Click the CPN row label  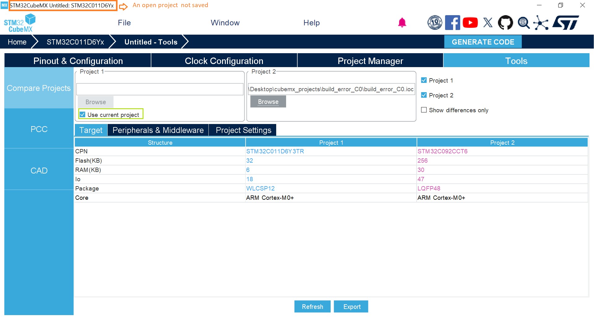click(x=81, y=151)
